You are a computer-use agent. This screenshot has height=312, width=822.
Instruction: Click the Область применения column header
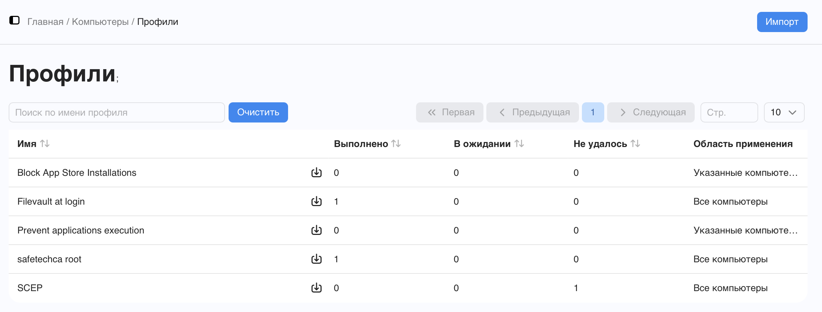(743, 144)
